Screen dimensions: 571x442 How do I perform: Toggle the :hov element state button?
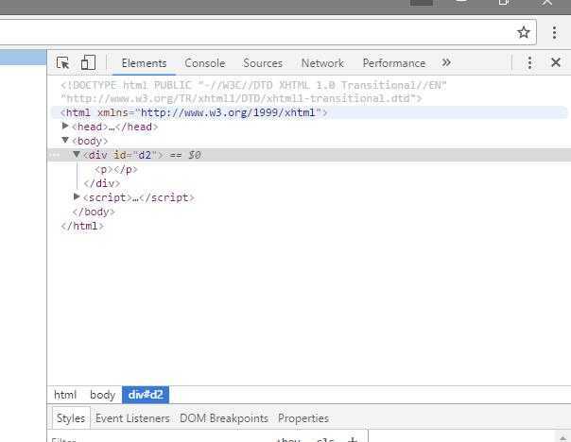[288, 439]
